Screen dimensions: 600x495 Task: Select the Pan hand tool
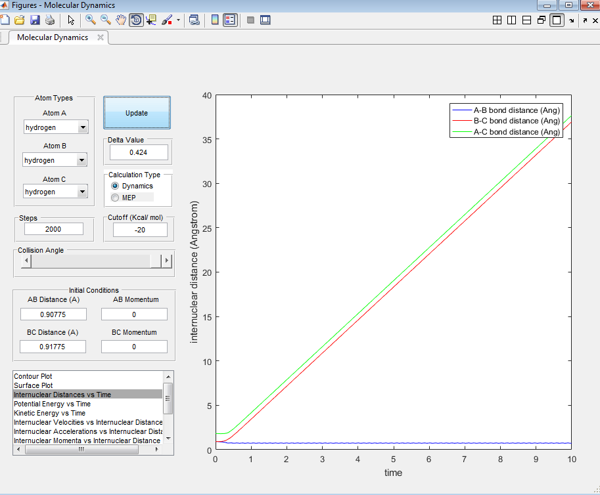(x=121, y=20)
